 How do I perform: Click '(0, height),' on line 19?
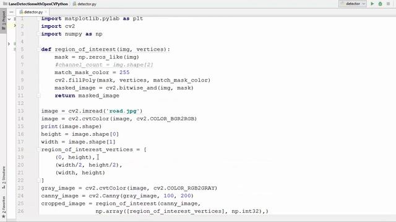point(75,157)
